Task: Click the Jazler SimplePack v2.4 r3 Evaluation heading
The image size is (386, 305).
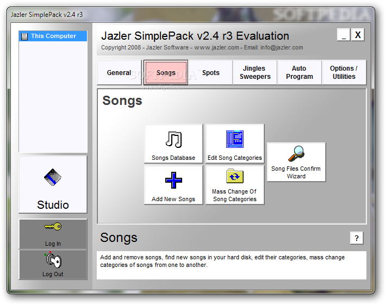Action: pyautogui.click(x=195, y=36)
